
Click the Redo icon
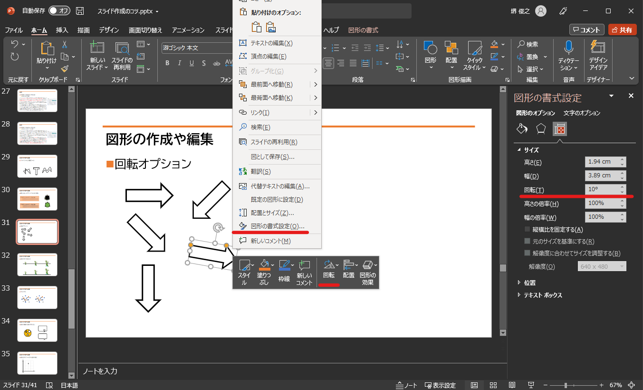15,57
